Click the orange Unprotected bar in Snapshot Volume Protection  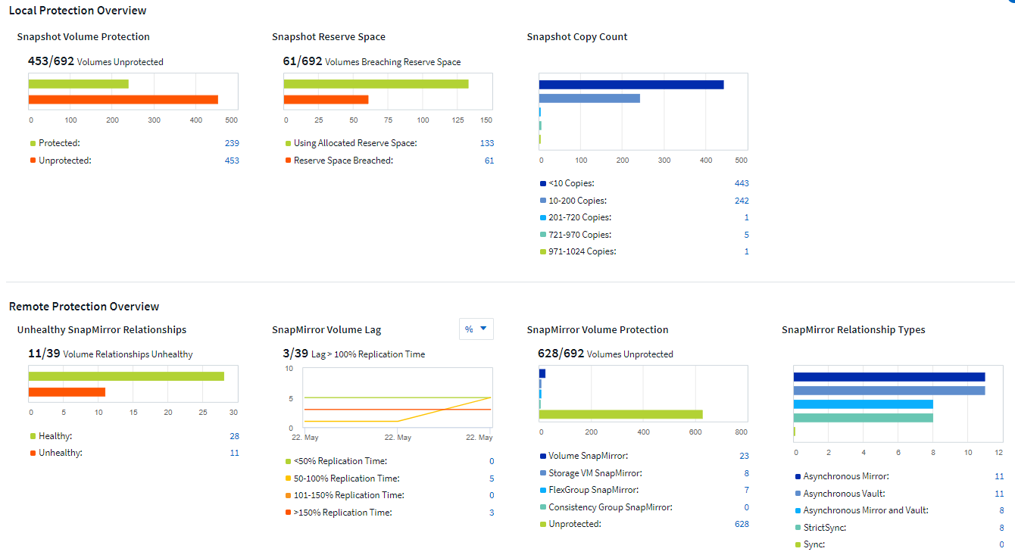click(x=123, y=100)
